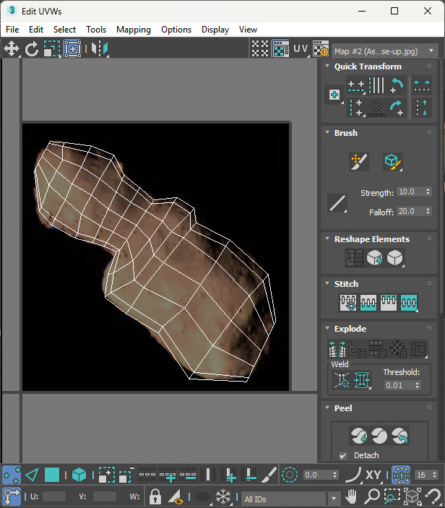Select the Pan hand tool
This screenshot has height=508, width=445.
click(x=351, y=496)
